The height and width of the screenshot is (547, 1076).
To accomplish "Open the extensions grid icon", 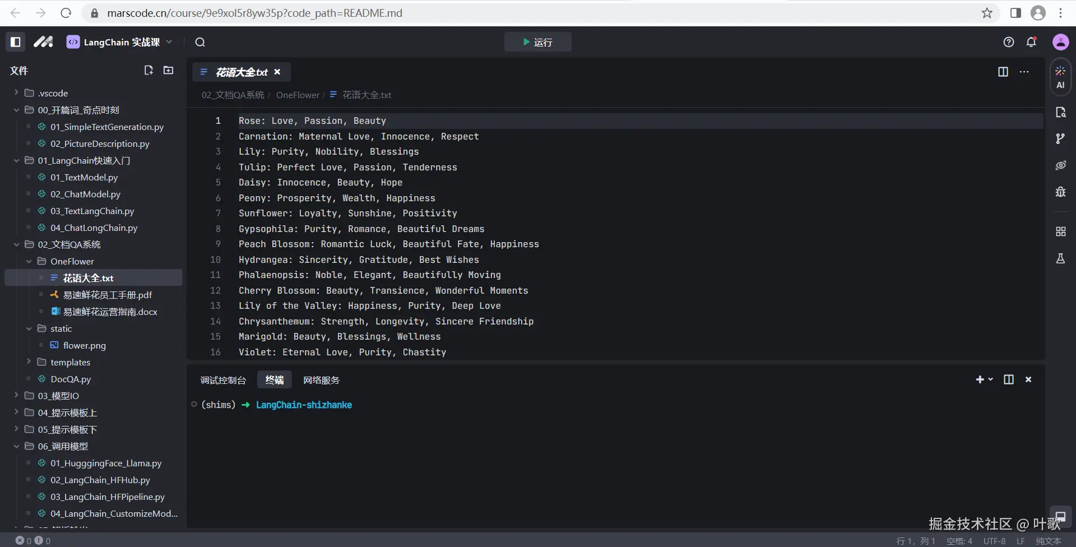I will tap(1060, 231).
